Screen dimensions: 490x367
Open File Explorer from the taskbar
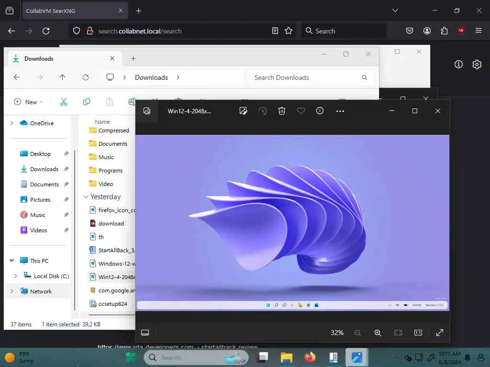click(x=286, y=357)
